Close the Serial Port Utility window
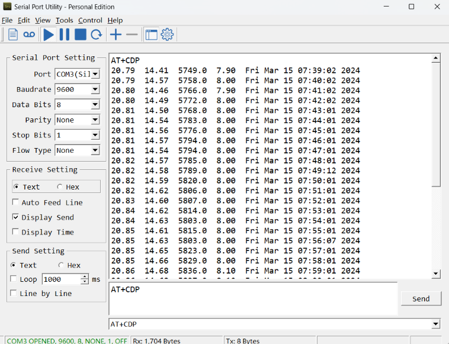This screenshot has width=449, height=344. [437, 7]
